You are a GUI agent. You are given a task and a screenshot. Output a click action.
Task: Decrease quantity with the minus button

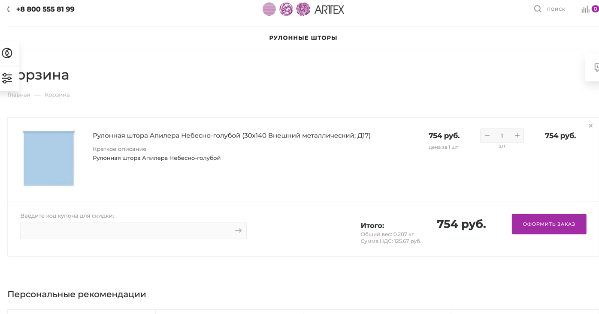point(487,136)
